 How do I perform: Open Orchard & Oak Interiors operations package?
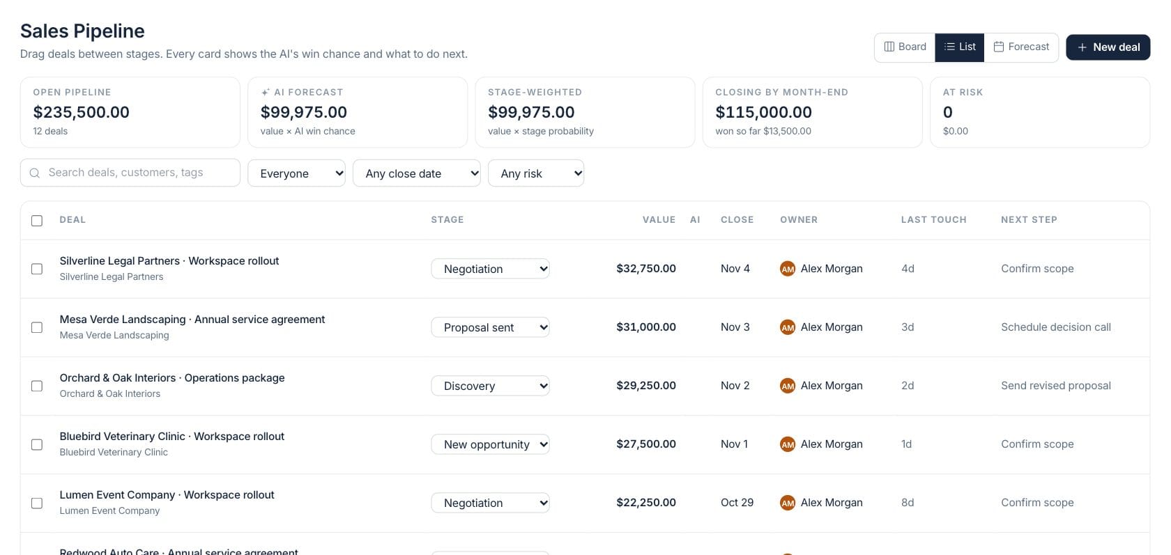pos(172,378)
